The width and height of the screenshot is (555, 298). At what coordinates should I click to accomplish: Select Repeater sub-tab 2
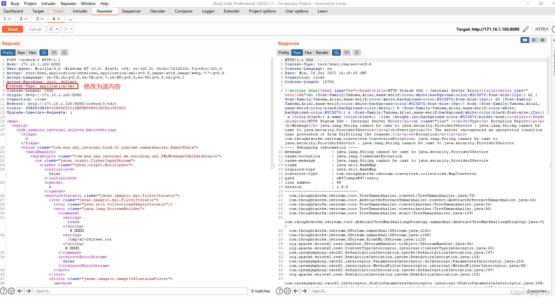[21, 19]
